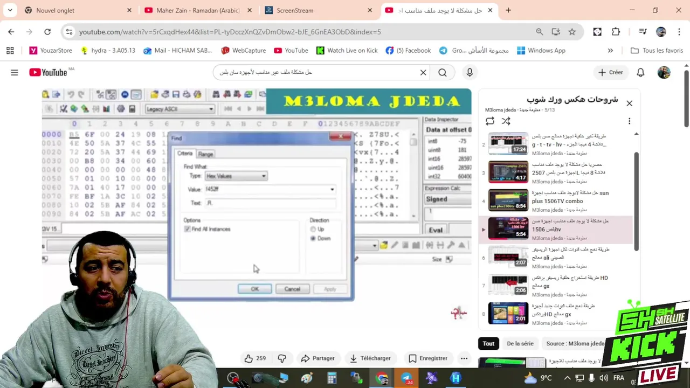The height and width of the screenshot is (388, 690).
Task: View site information icon beside the URL
Action: (x=69, y=32)
